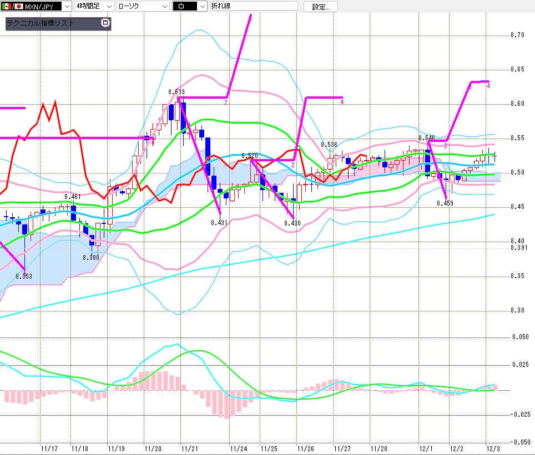Image resolution: width=535 pixels, height=455 pixels.
Task: Expand the 4時間足 timeframe dropdown
Action: click(108, 7)
